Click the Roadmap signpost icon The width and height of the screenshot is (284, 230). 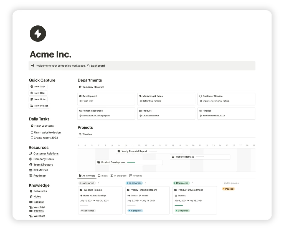[x=31, y=176]
